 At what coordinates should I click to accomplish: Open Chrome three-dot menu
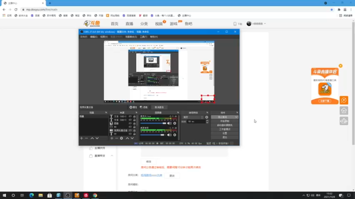(351, 9)
